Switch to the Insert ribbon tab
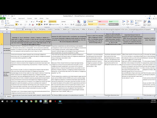This screenshot has height=118, width=157. click(14, 18)
